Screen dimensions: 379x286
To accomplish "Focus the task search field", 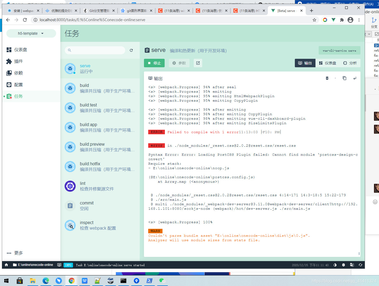I will point(95,50).
